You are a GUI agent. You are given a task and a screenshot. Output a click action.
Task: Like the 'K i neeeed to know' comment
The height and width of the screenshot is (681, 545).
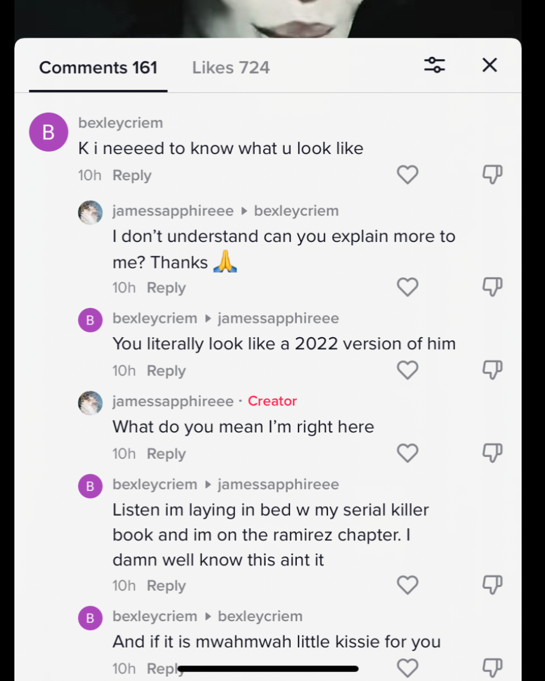click(x=407, y=175)
